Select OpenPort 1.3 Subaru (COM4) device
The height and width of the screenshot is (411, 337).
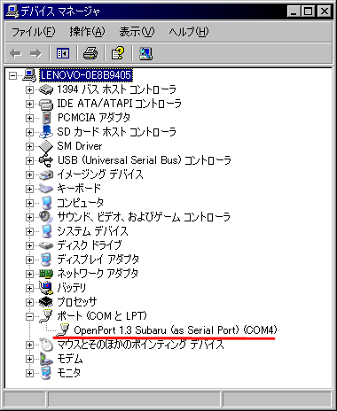tap(176, 330)
